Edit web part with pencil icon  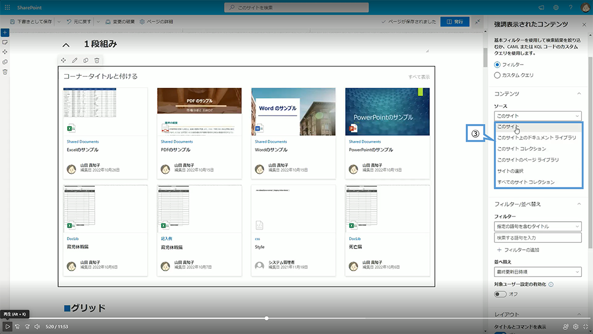75,60
